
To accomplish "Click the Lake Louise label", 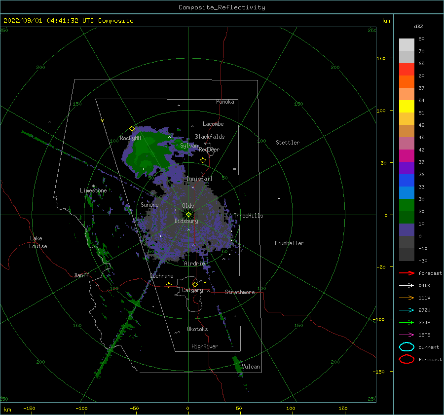I will click(x=38, y=242).
